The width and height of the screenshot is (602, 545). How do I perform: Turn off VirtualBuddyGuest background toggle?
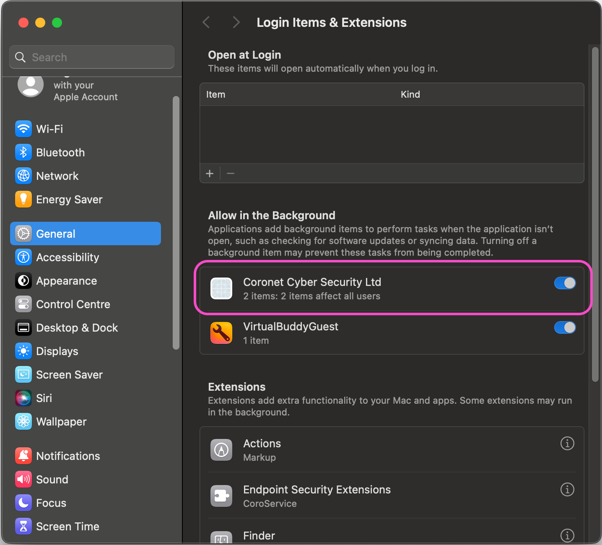[565, 327]
